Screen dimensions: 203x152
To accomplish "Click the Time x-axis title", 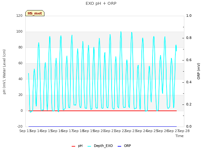I will click(180, 136).
